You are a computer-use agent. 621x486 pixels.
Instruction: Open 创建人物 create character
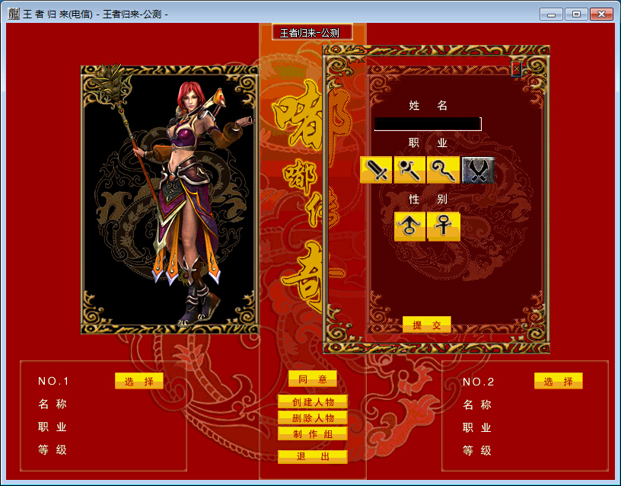point(313,401)
